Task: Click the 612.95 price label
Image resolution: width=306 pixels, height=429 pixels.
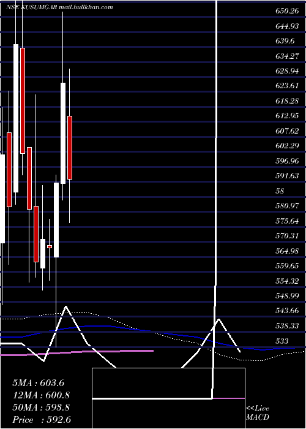Action: point(287,116)
